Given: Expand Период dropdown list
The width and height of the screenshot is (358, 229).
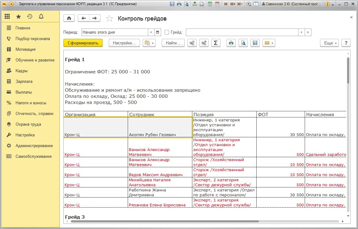Looking at the screenshot, I should tap(151, 32).
